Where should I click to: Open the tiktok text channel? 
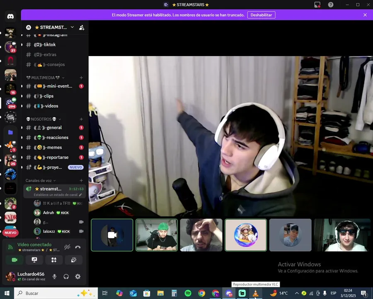pos(54,44)
